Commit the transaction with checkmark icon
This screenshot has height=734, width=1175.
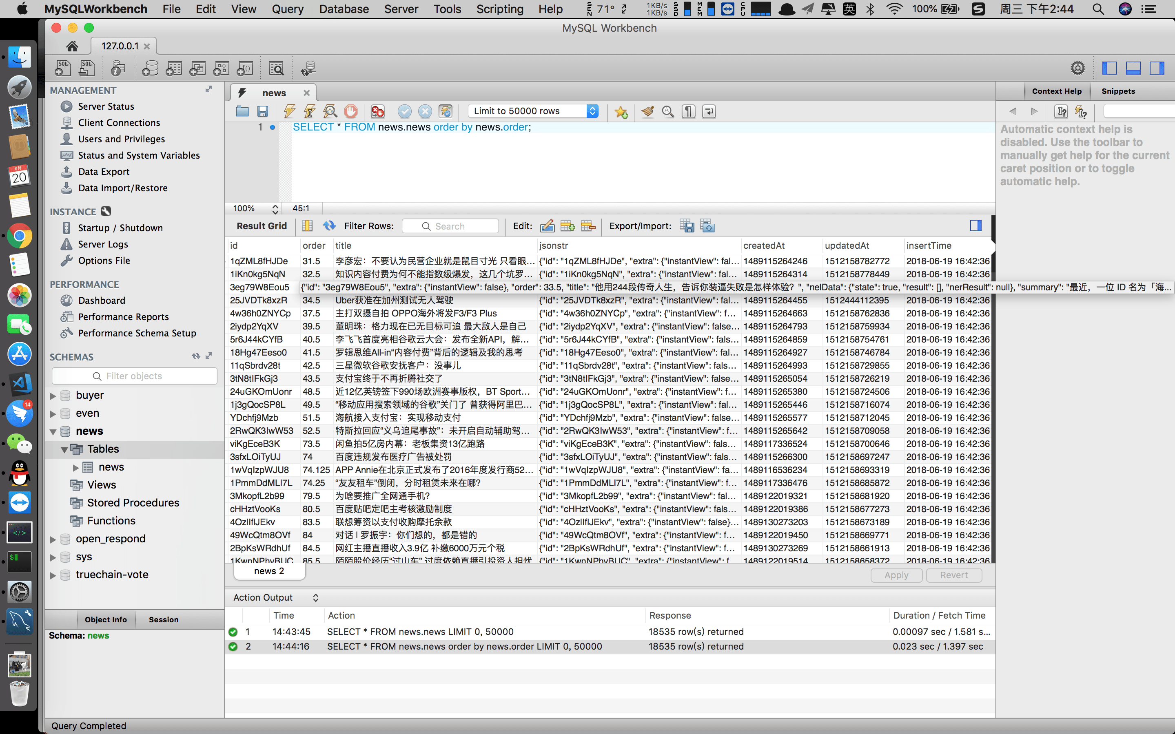(x=404, y=112)
